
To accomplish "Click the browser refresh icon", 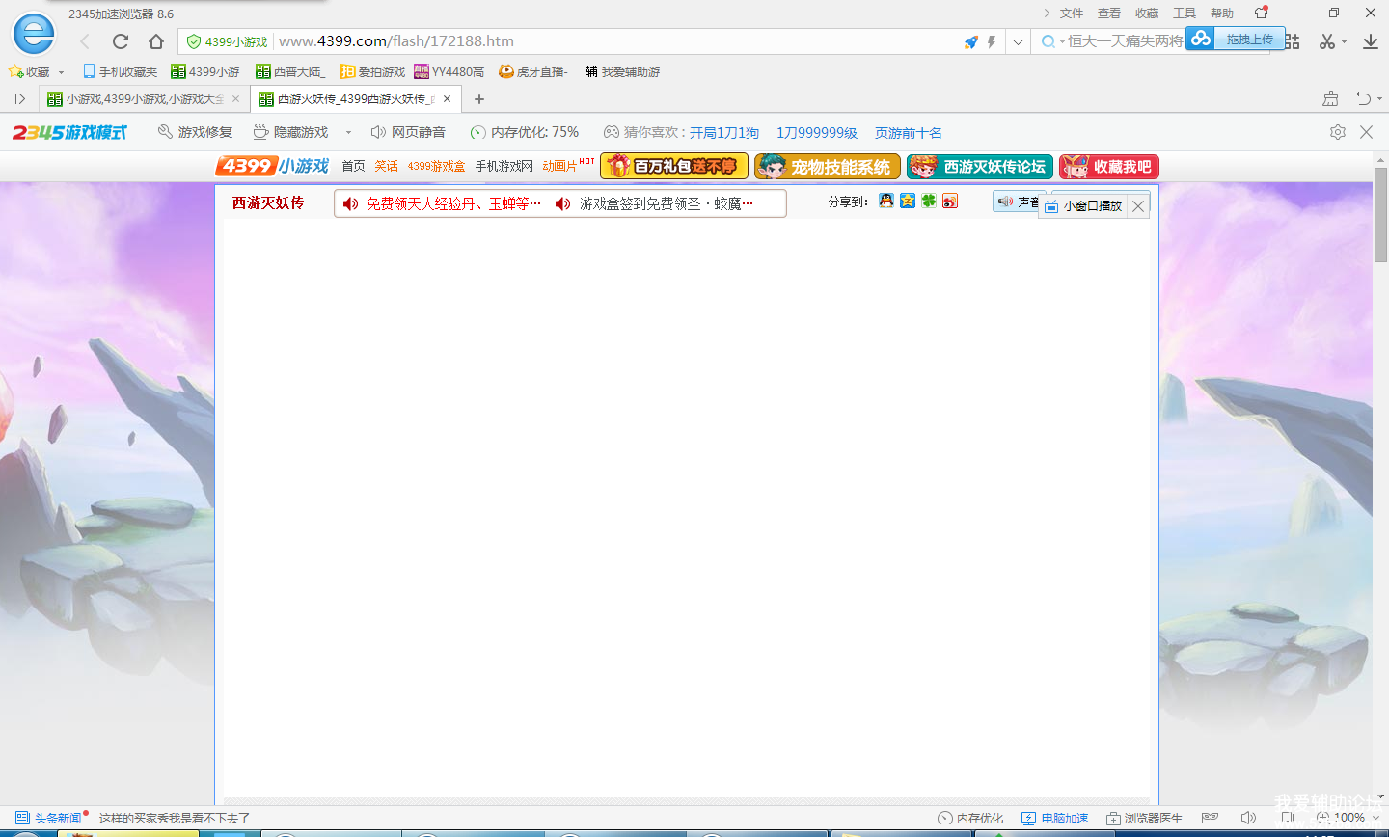I will pyautogui.click(x=121, y=41).
